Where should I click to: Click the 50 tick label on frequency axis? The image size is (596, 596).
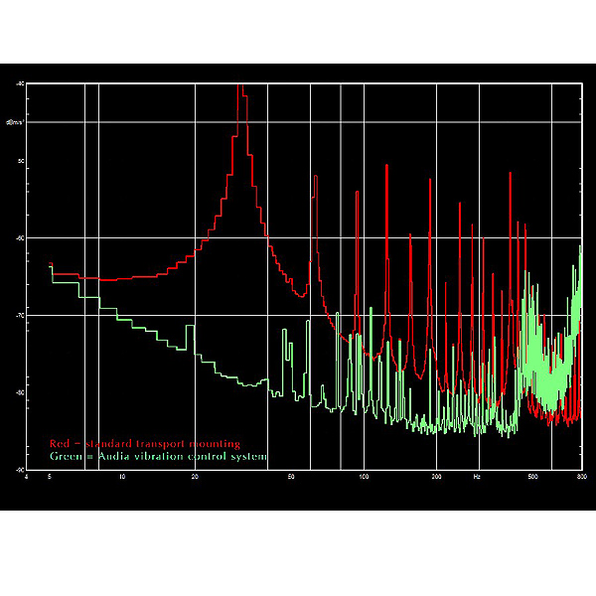pos(291,478)
